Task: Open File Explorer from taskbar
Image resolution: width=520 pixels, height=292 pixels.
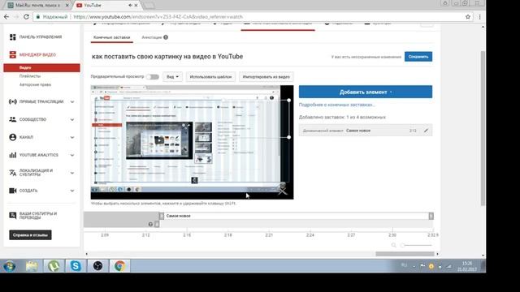Action: click(32, 266)
